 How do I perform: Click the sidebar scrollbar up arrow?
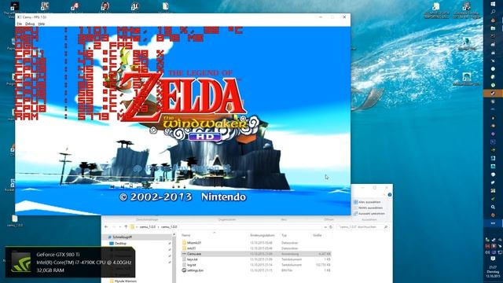pos(174,235)
